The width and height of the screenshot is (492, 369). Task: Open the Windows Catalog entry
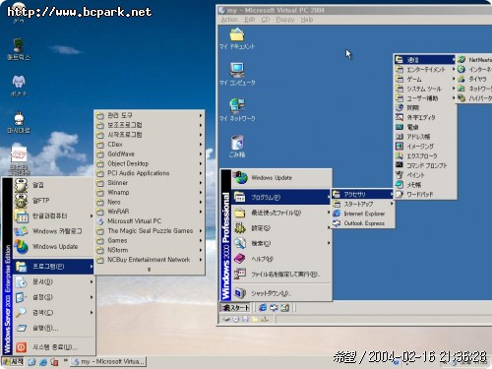tap(54, 231)
